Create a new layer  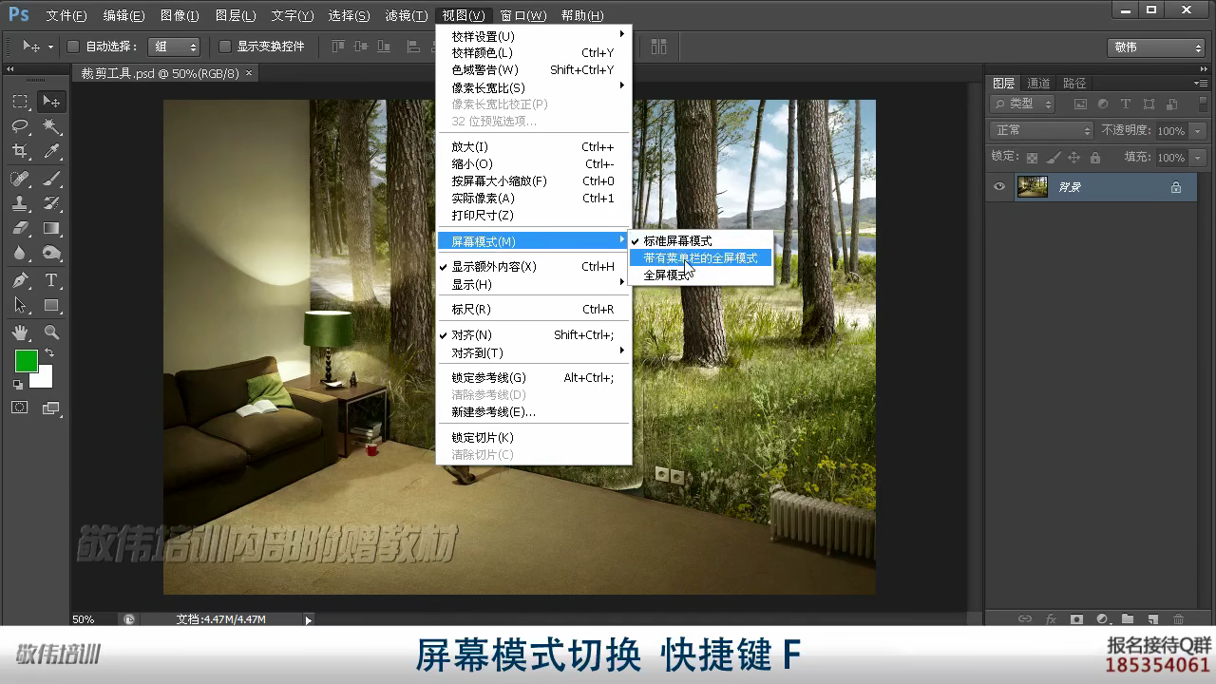(x=1153, y=619)
